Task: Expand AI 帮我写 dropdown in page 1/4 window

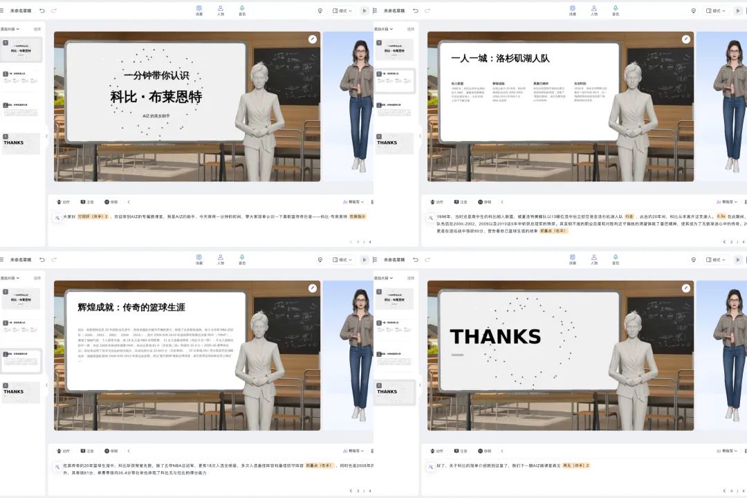Action: [353, 202]
